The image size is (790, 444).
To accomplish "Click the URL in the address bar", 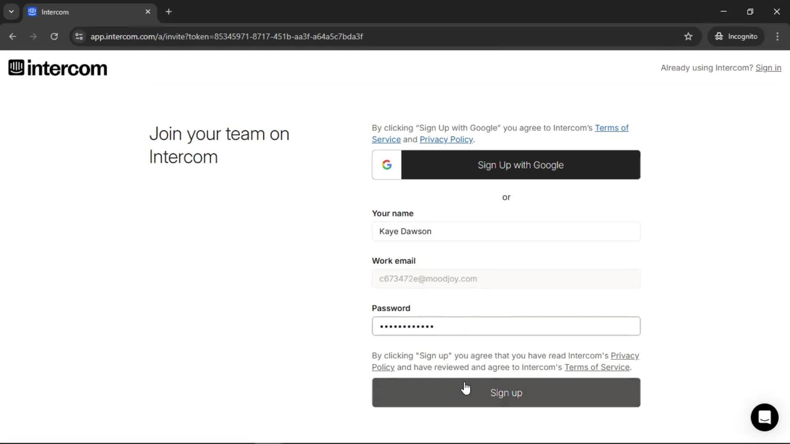I will pyautogui.click(x=227, y=37).
